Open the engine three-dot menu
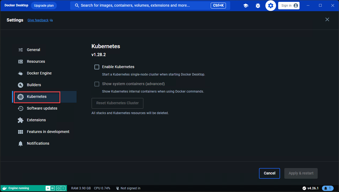 (63, 188)
